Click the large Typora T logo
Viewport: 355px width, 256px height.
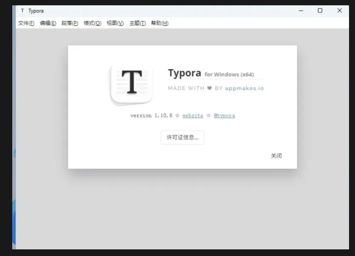click(x=131, y=85)
